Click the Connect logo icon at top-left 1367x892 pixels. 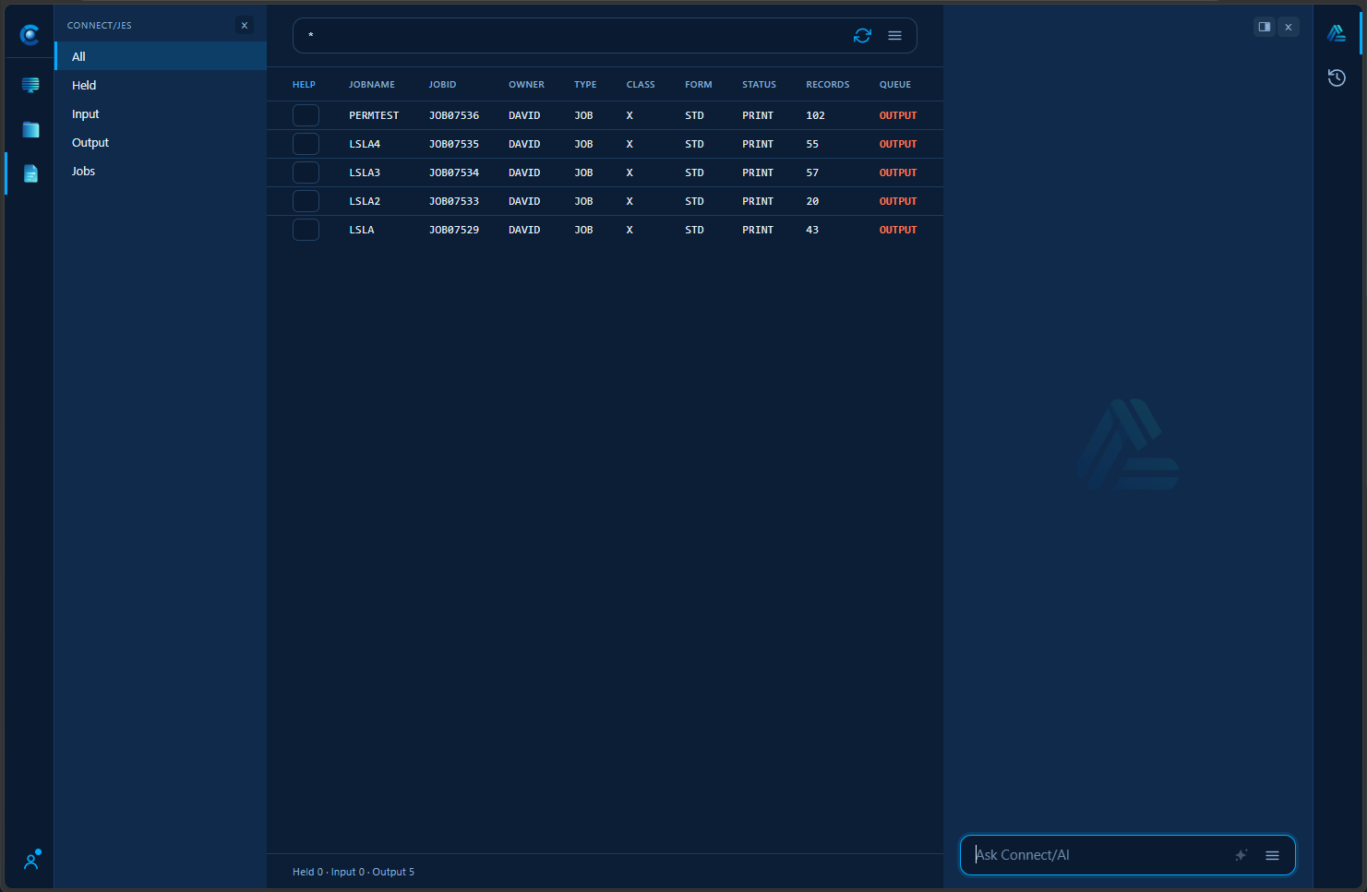pos(30,35)
